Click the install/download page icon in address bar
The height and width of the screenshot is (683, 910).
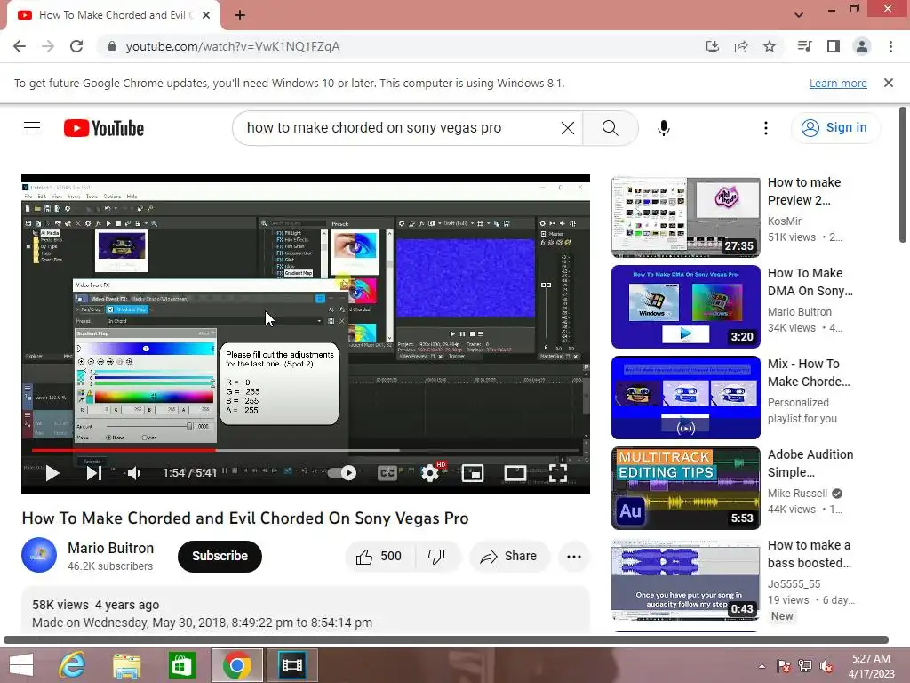click(713, 46)
